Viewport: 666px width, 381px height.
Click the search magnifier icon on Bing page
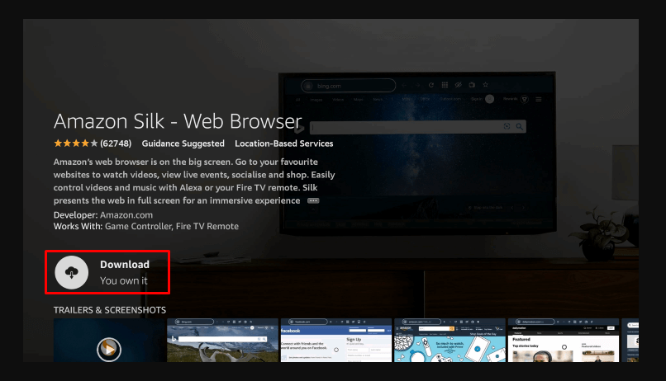[519, 127]
